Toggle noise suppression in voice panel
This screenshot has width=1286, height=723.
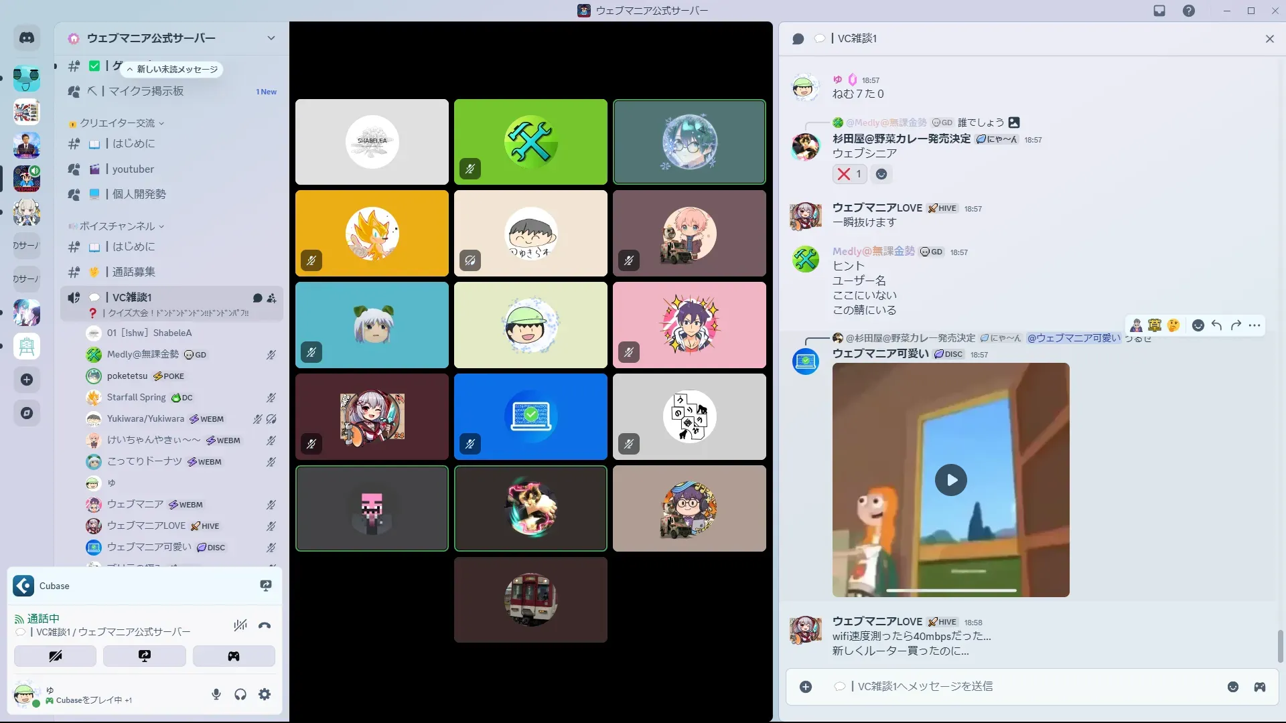tap(240, 626)
